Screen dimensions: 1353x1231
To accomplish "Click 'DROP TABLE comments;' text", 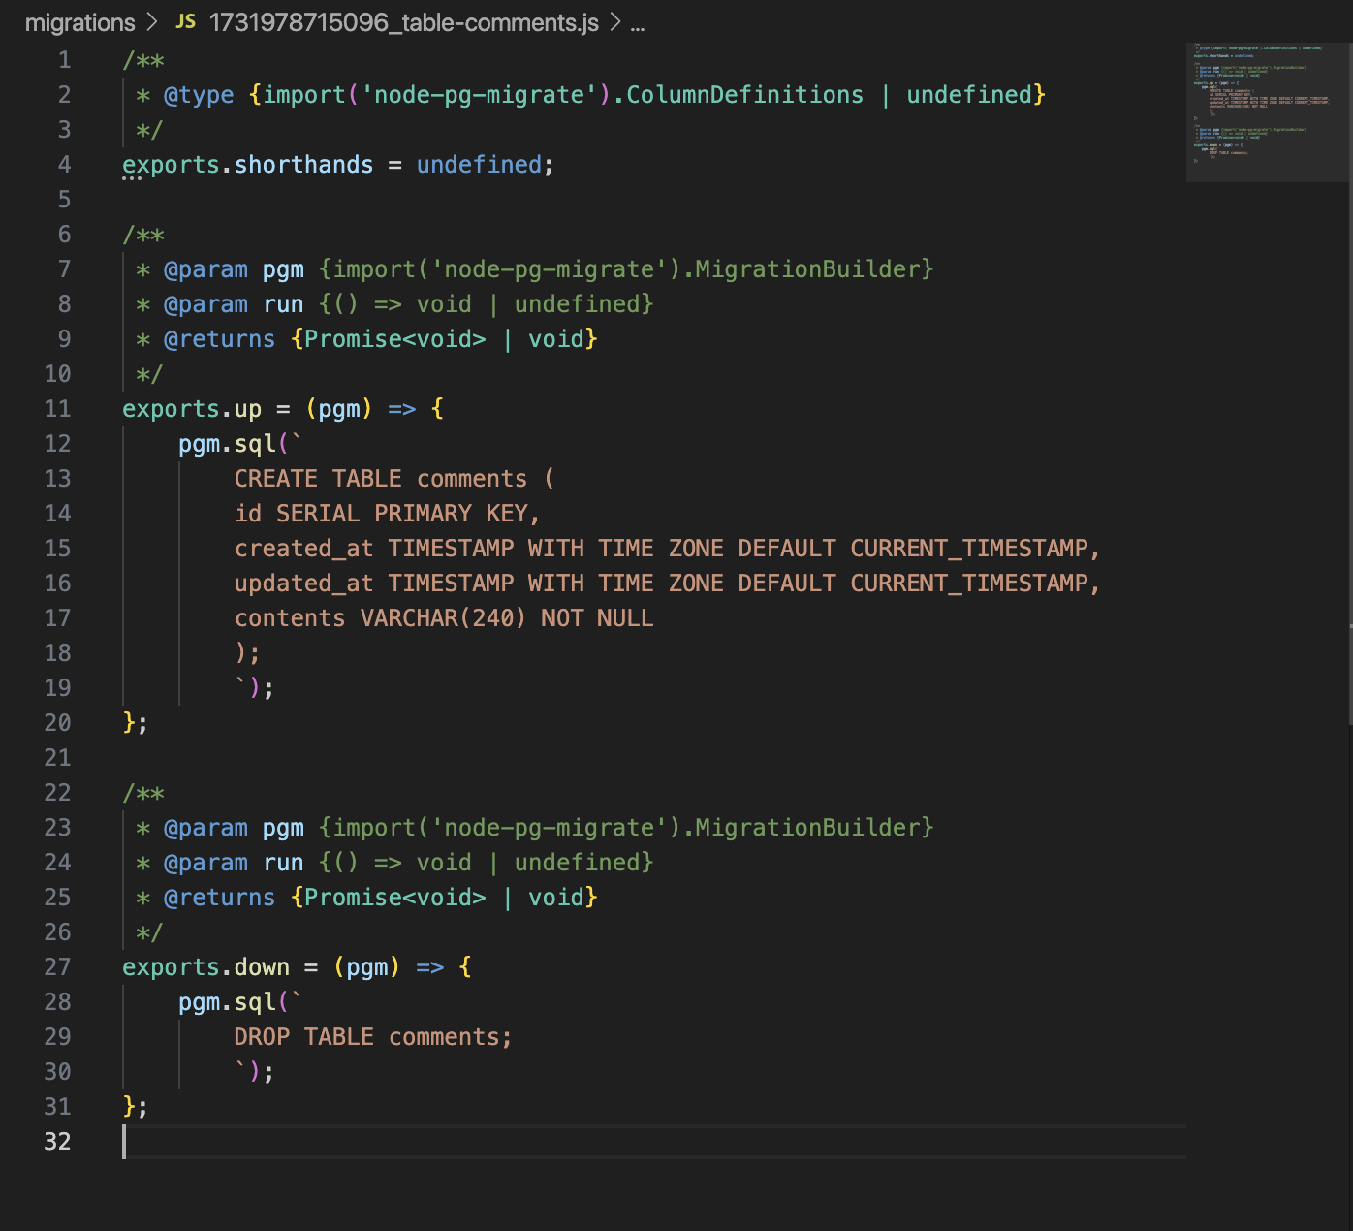I will coord(373,1037).
